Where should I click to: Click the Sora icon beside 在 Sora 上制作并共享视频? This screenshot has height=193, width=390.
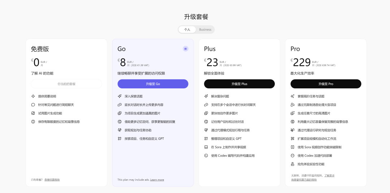tap(206, 147)
